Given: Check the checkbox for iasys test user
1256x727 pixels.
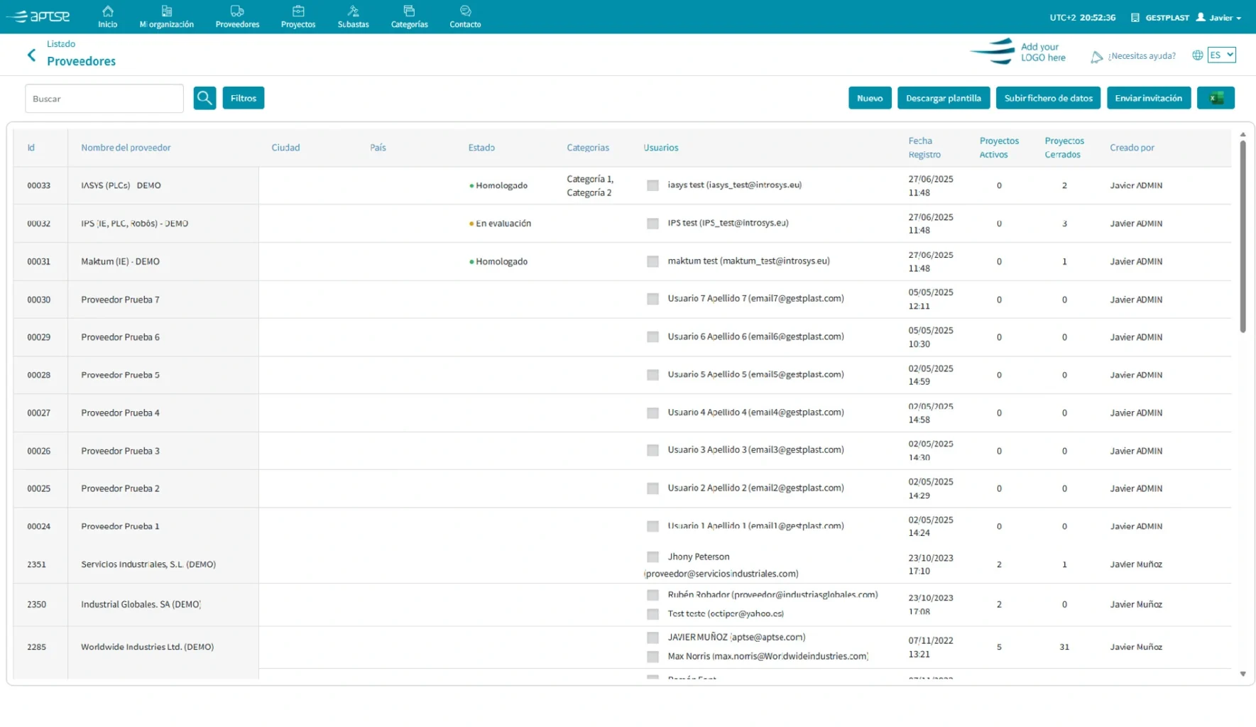Looking at the screenshot, I should (x=652, y=185).
